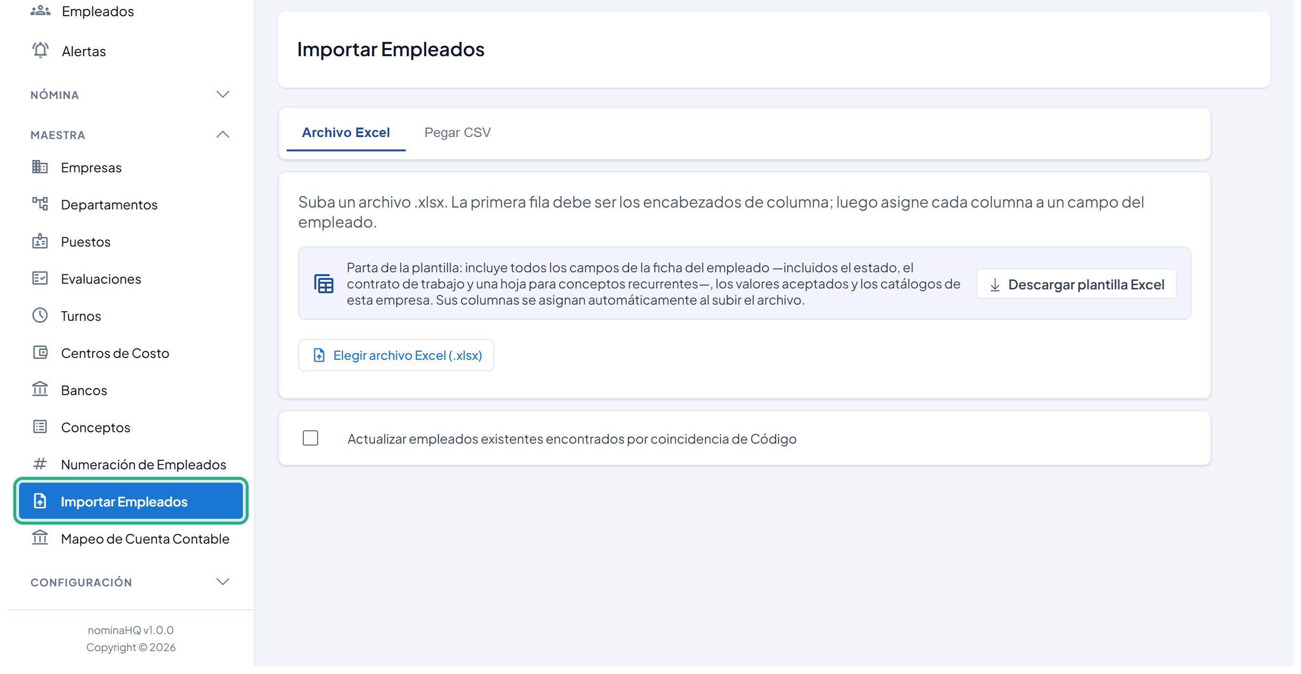
Task: Click the download arrow icon on Descargar plantilla
Action: point(1001,287)
